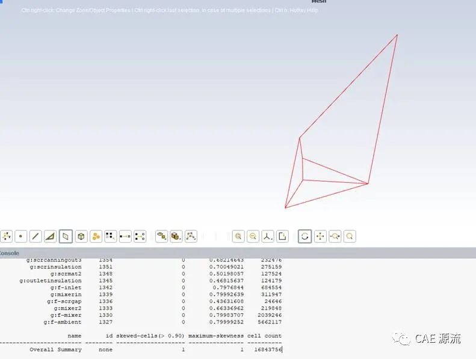Click the four-dots connected-points icon
476x359 pixels.
tap(140, 236)
